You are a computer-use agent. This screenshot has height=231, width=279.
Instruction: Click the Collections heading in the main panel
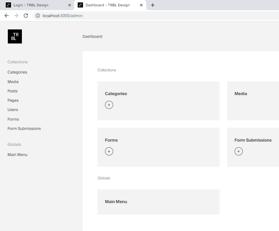click(107, 70)
